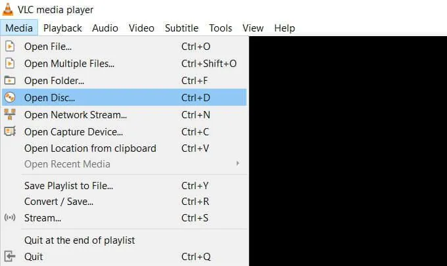Image resolution: width=447 pixels, height=266 pixels.
Task: Open the Tools menu
Action: pyautogui.click(x=221, y=28)
